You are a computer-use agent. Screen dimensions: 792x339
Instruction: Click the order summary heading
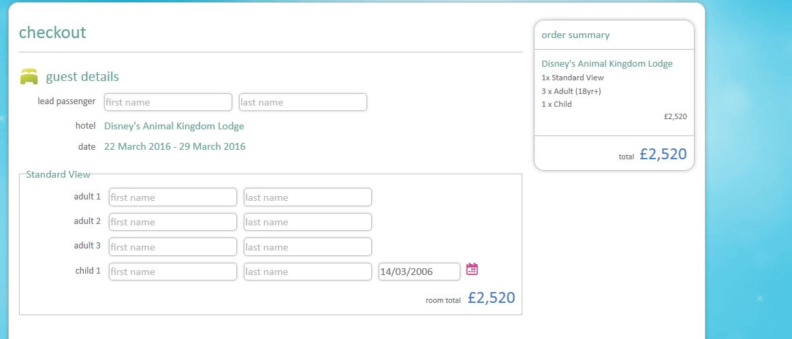[x=575, y=35]
